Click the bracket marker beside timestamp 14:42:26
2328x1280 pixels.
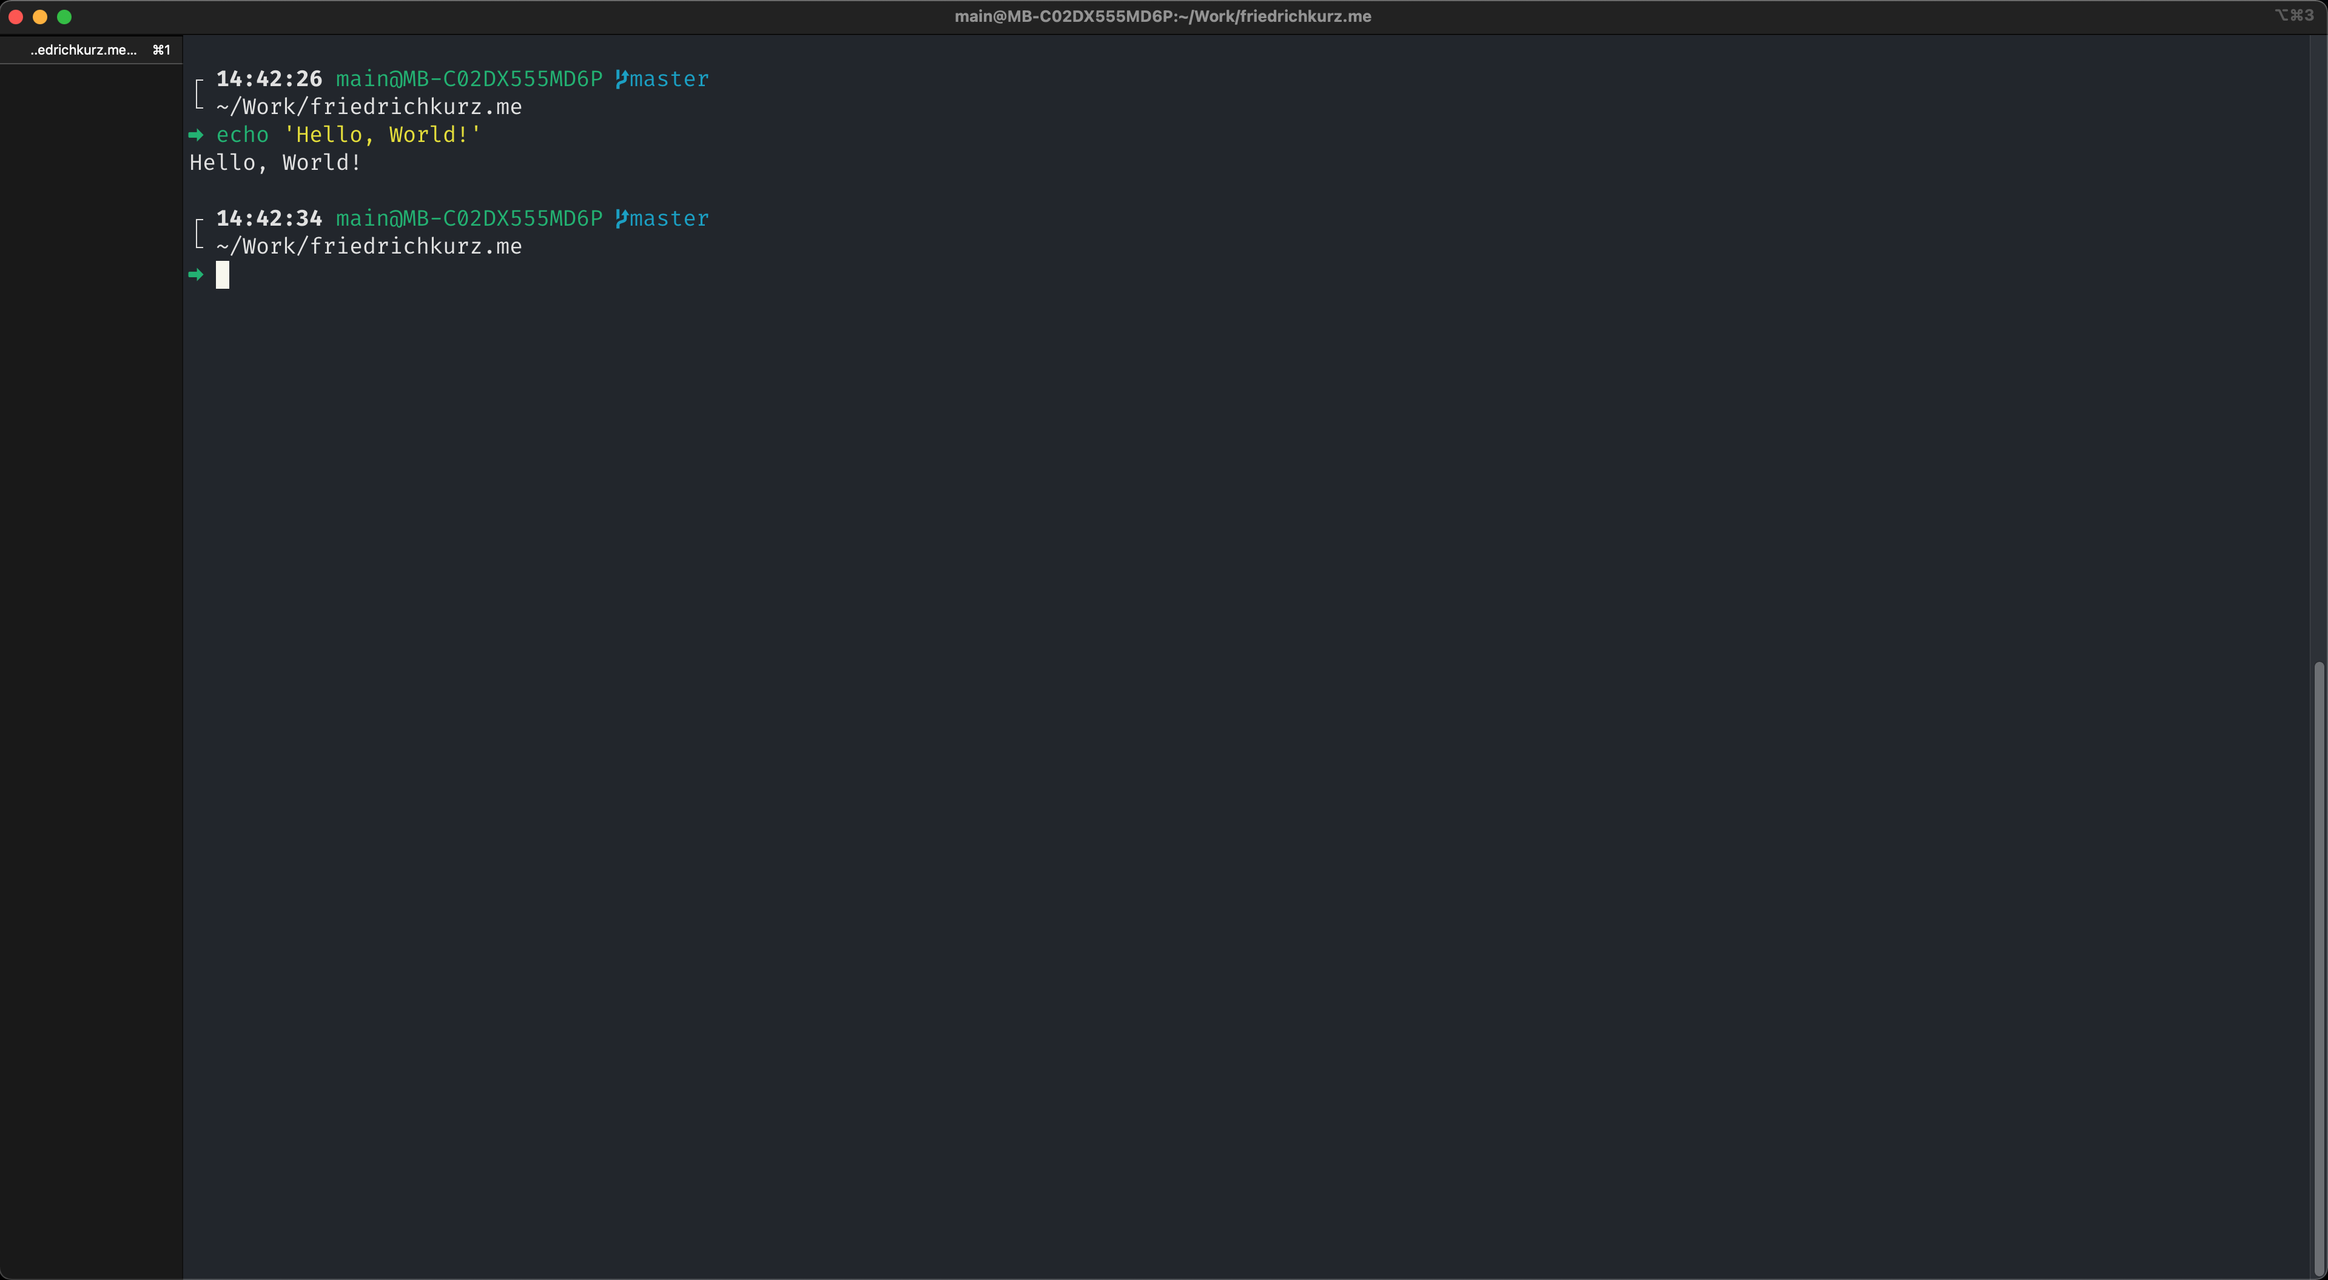(x=199, y=93)
